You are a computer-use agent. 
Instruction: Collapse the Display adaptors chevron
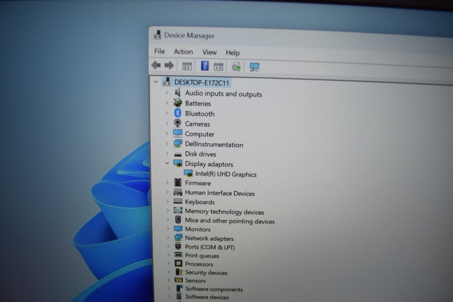(167, 163)
